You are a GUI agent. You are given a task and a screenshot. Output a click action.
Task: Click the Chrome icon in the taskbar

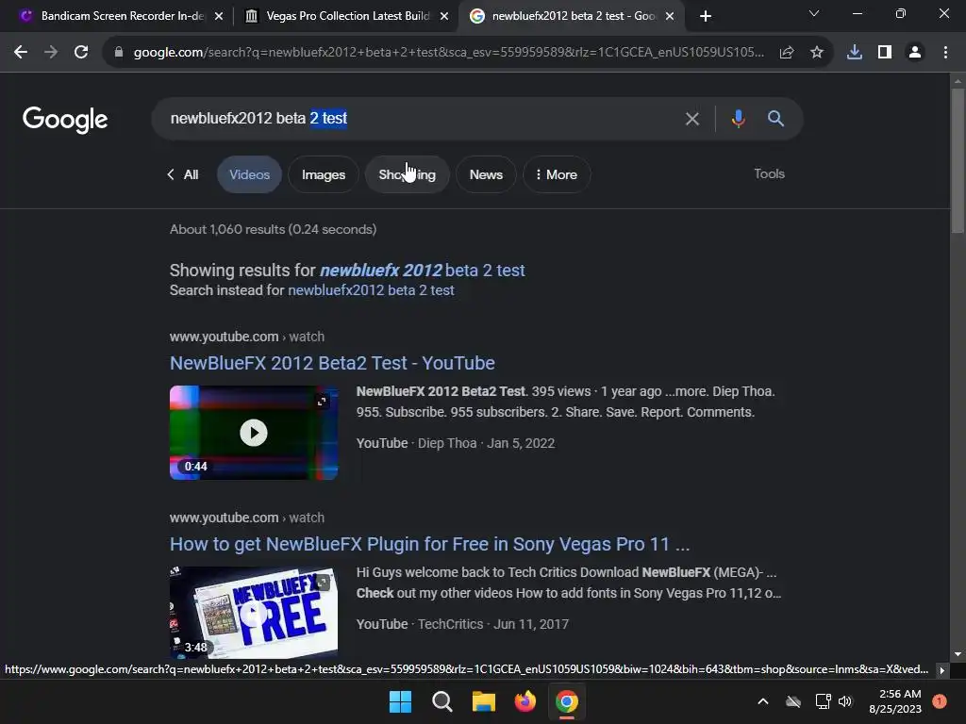(x=567, y=701)
